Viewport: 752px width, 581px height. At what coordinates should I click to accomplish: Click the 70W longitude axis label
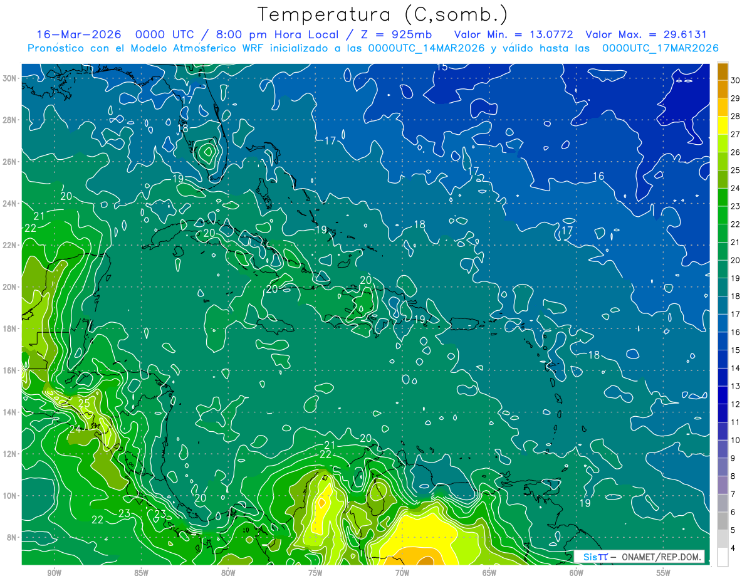tap(402, 573)
